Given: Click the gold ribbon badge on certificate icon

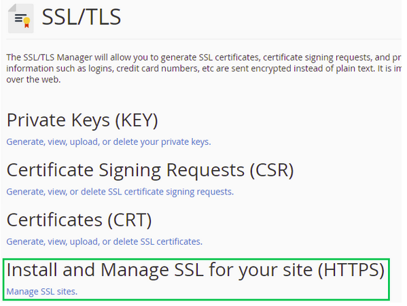Looking at the screenshot, I should coord(26,22).
